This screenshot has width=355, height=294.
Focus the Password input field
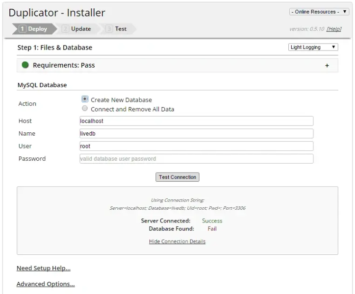pyautogui.click(x=196, y=159)
